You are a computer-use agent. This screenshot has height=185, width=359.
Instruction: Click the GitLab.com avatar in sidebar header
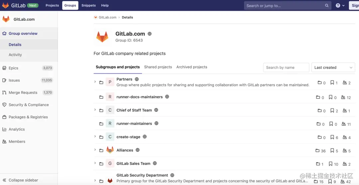click(6, 19)
